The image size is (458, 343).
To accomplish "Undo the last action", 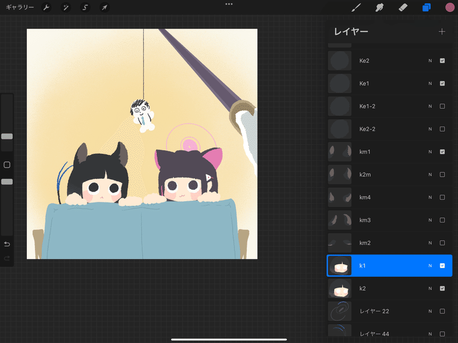I will pos(7,244).
